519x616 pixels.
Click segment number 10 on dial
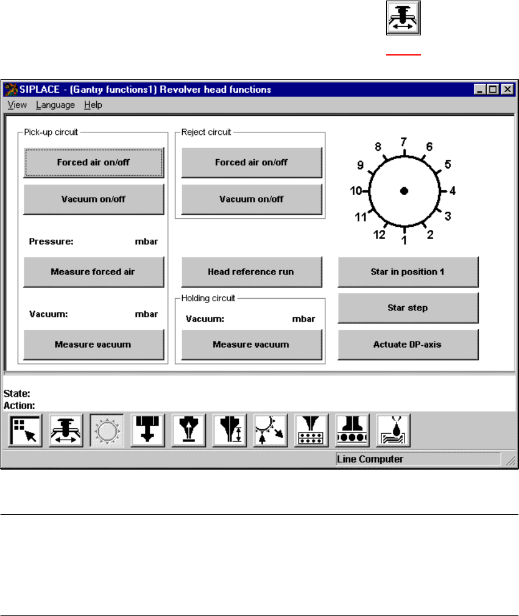click(x=355, y=192)
